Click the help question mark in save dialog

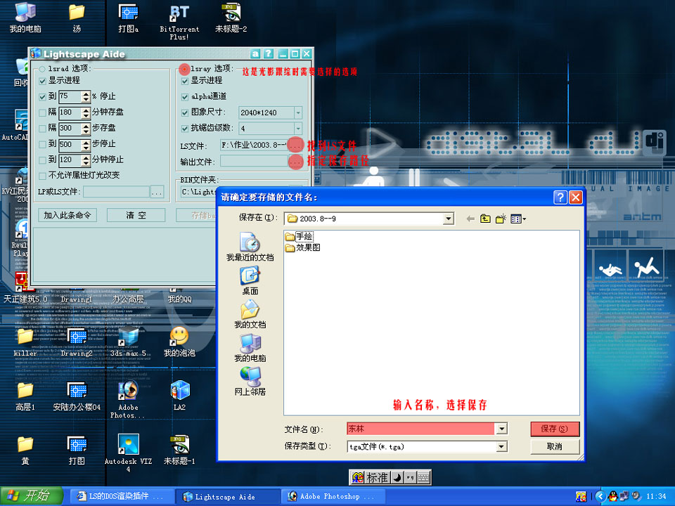(x=560, y=197)
